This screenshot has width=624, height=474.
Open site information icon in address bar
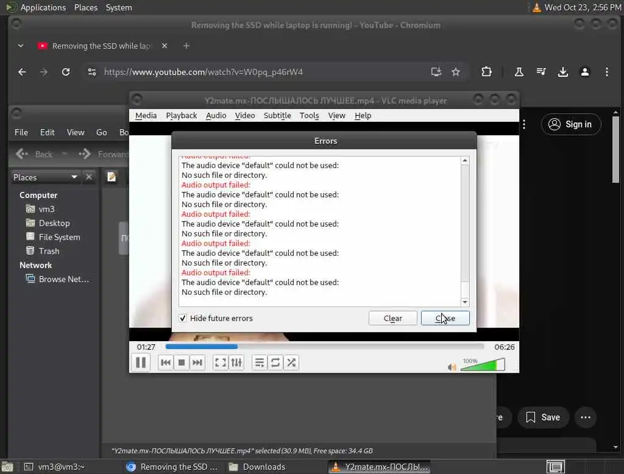tap(92, 72)
